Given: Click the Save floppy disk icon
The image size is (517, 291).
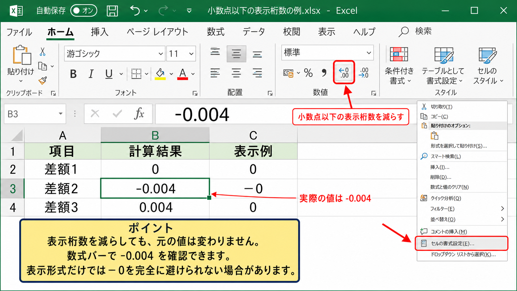Looking at the screenshot, I should pos(112,11).
